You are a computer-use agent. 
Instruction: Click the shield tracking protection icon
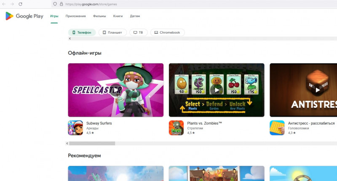point(55,4)
